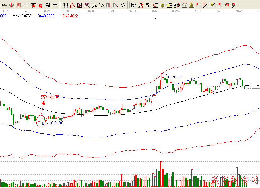Click the 13.9200 high price label
The height and width of the screenshot is (188, 260).
coord(174,77)
